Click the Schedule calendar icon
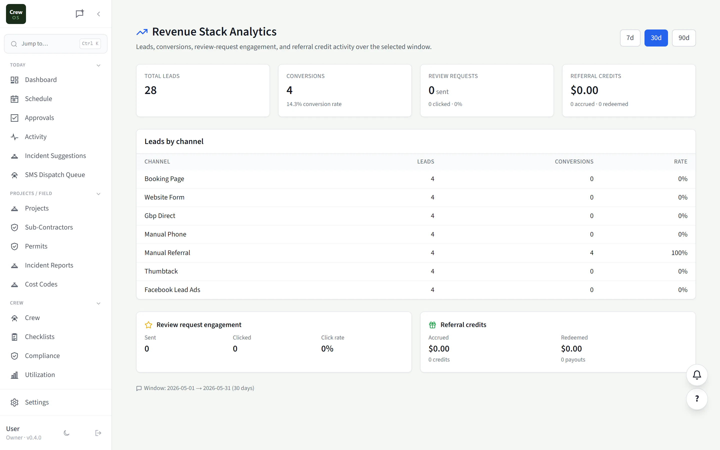Viewport: 720px width, 450px height. [x=14, y=99]
